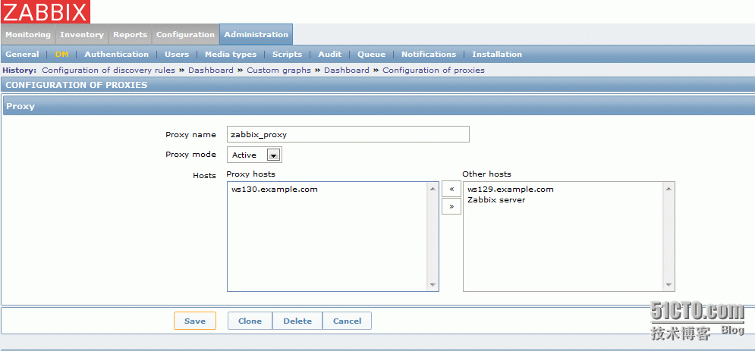Save the proxy configuration
This screenshot has height=351, width=755.
pos(195,321)
